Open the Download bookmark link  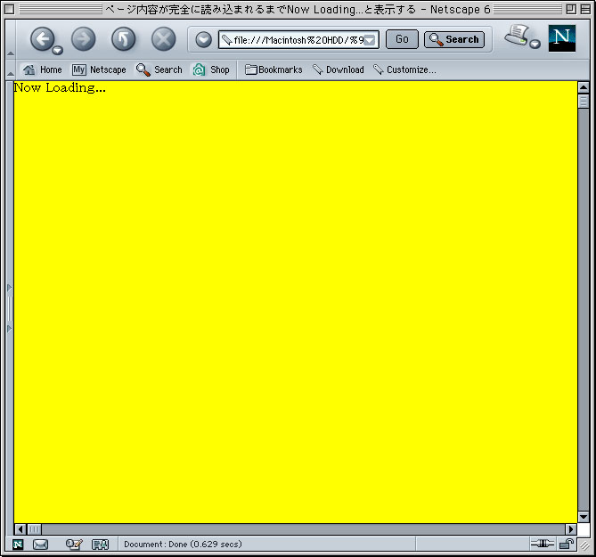click(x=338, y=70)
